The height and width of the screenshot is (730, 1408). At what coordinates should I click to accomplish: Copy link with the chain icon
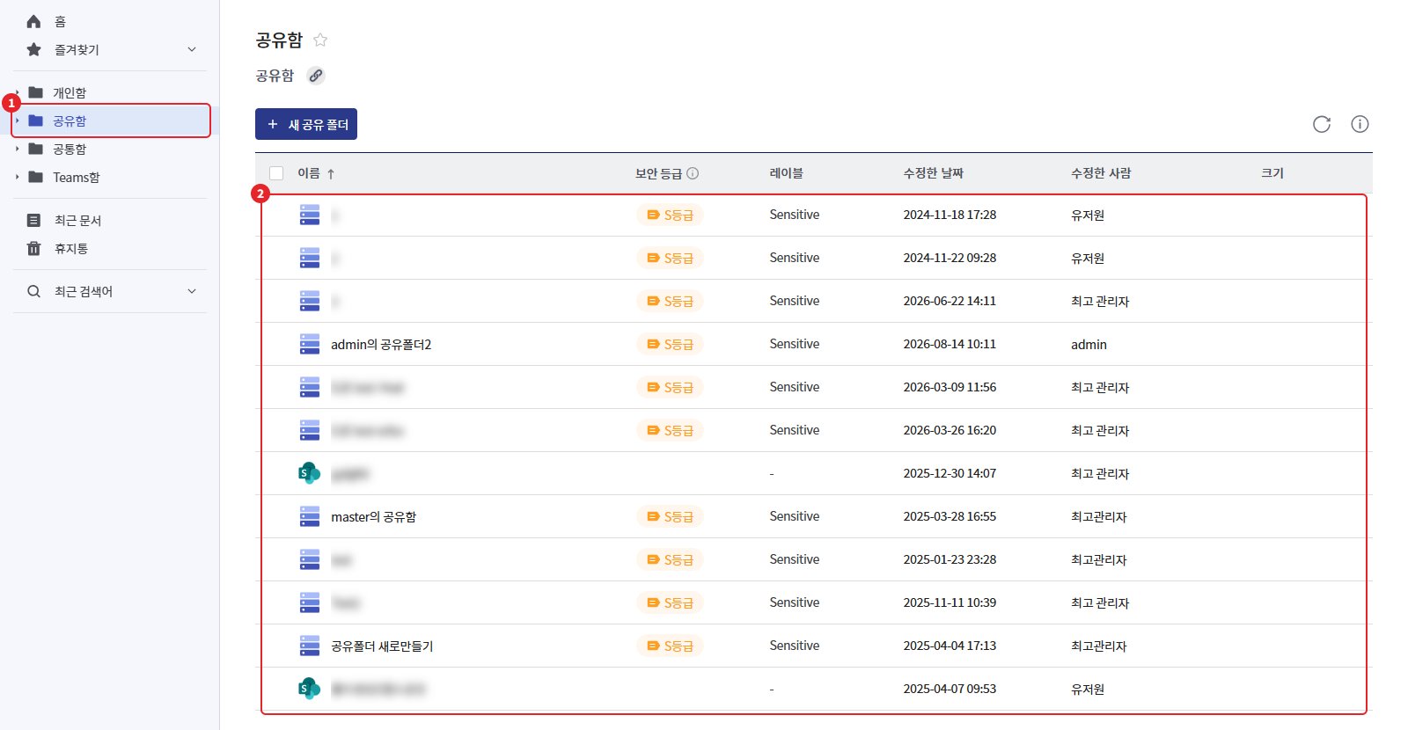coord(316,76)
